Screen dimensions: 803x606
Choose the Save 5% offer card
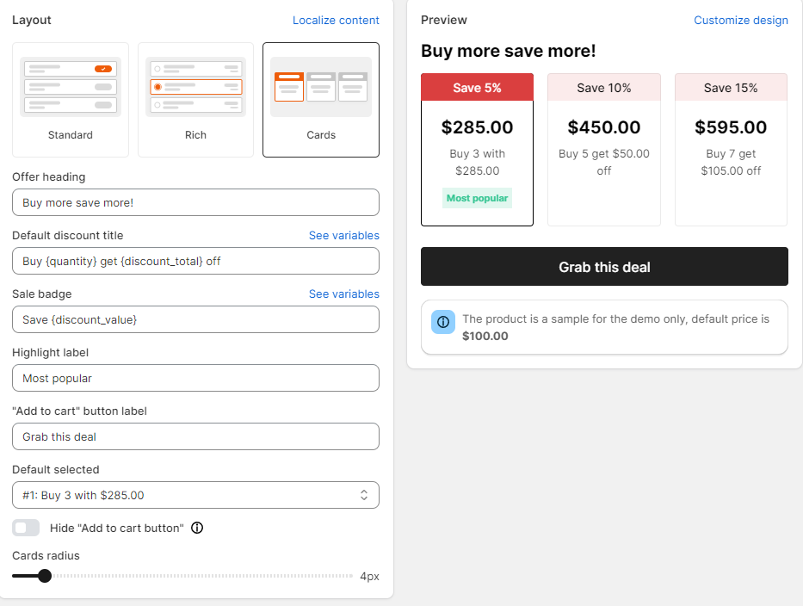click(x=477, y=150)
